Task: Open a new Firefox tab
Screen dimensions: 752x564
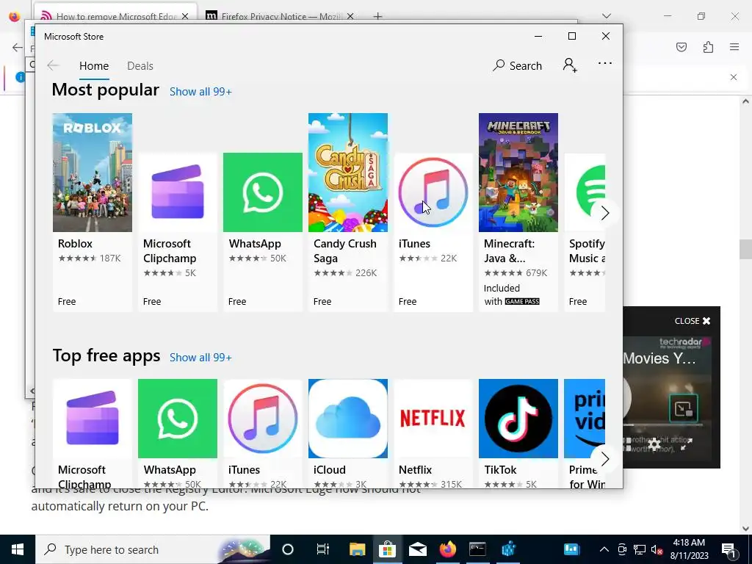Action: click(x=378, y=16)
